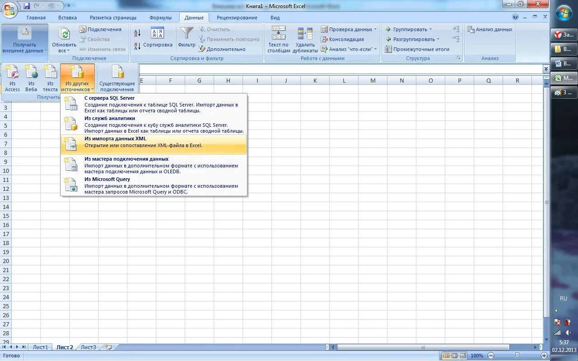Open the Formulas tab (Формулы)

pyautogui.click(x=160, y=18)
